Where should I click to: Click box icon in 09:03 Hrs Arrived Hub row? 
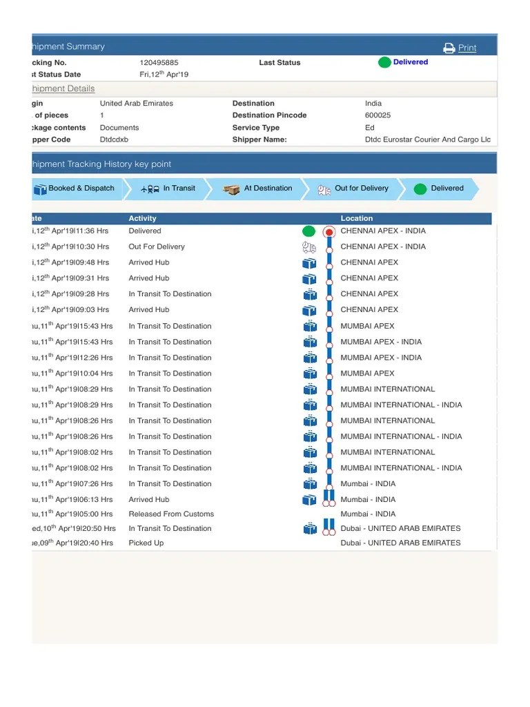coord(309,310)
